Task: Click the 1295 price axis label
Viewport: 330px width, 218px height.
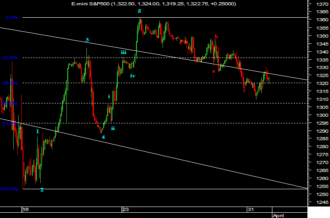Action: 322,123
